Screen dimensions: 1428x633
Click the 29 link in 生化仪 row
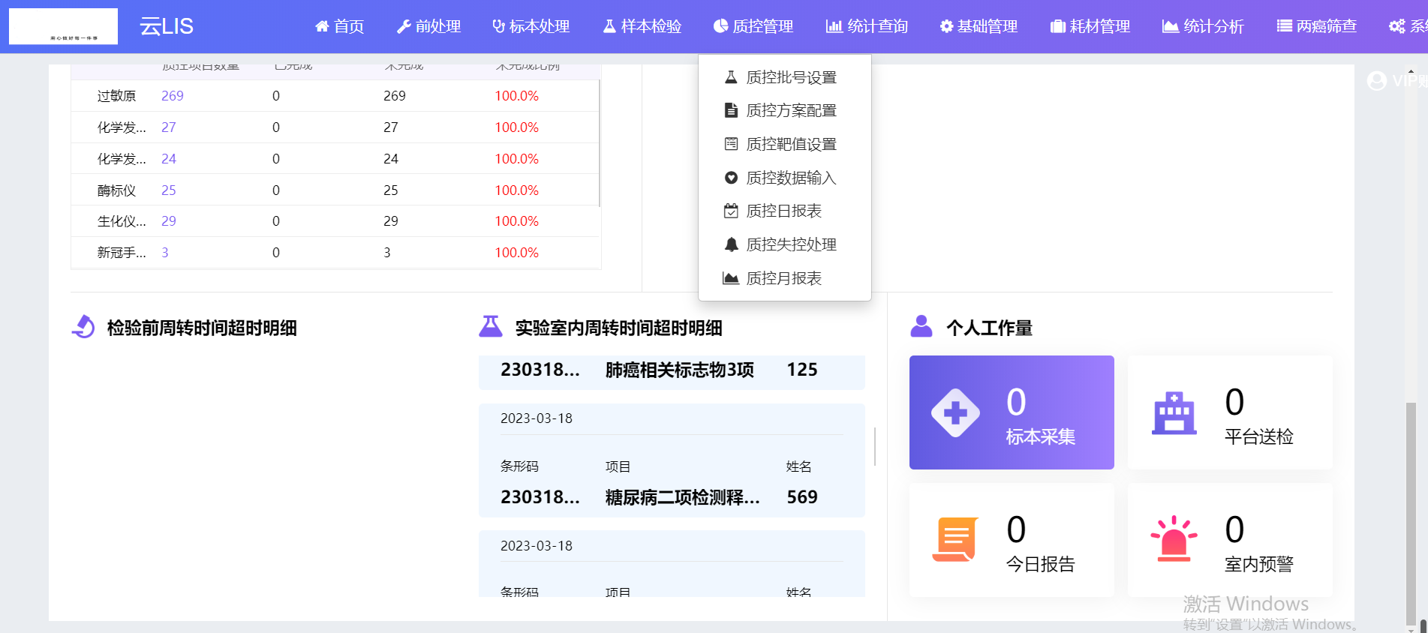[169, 221]
